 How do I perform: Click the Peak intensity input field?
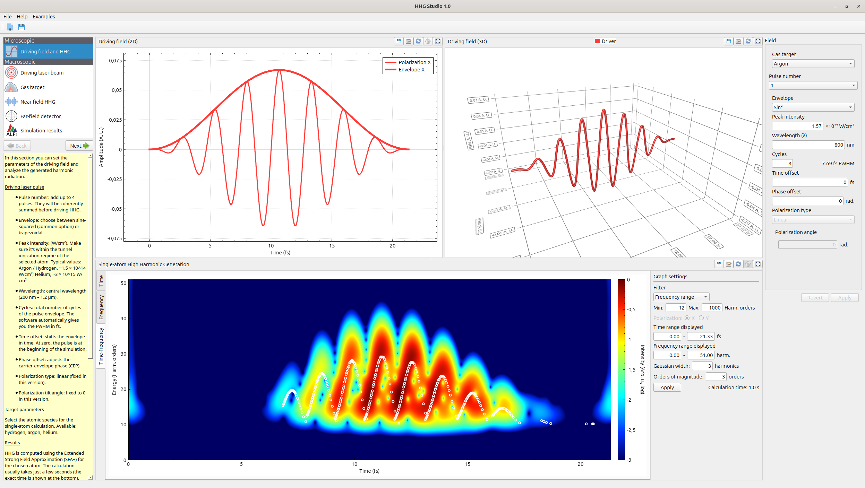[x=797, y=126]
